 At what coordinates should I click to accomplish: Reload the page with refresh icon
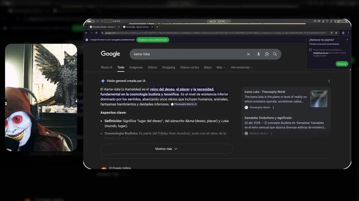pos(96,33)
